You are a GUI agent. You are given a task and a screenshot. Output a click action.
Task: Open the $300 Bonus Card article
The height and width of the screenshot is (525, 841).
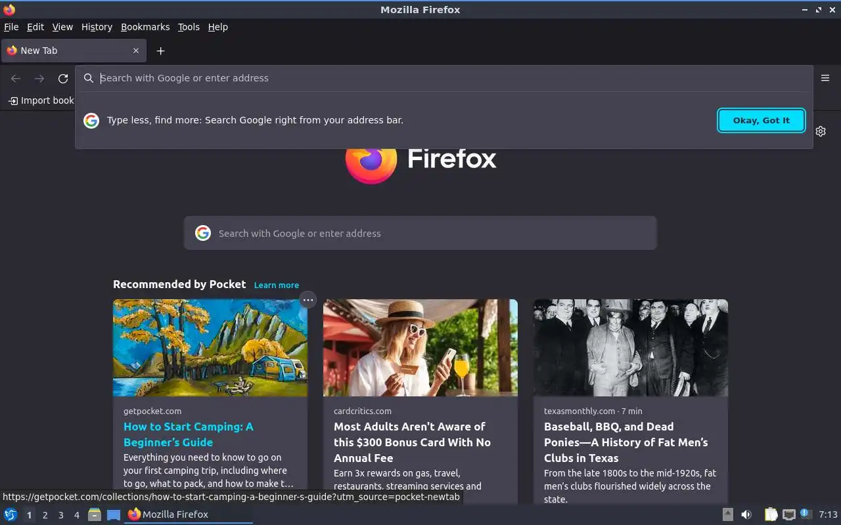point(412,442)
